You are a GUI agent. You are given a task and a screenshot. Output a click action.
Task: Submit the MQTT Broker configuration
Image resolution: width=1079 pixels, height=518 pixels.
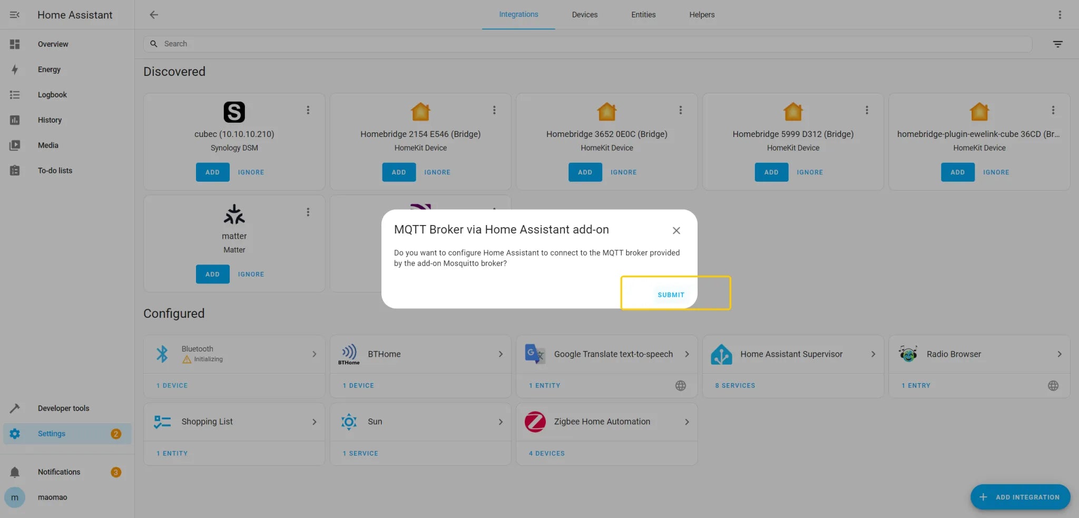coord(671,295)
